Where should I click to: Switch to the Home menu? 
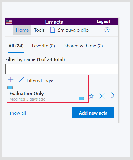coord(22,30)
